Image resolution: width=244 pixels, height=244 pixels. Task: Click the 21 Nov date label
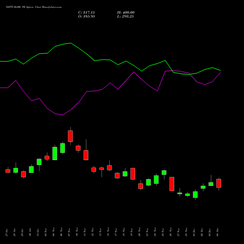pyautogui.click(x=147, y=232)
